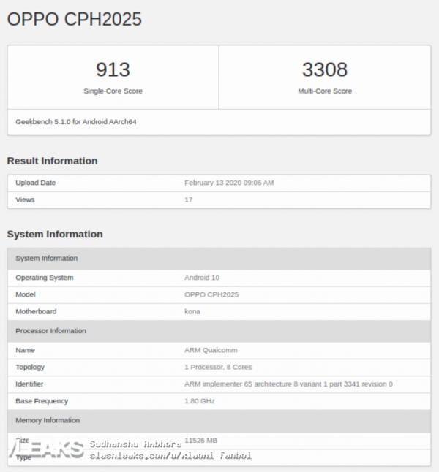Select the kona motherboard value
This screenshot has width=439, height=472.
tap(192, 311)
